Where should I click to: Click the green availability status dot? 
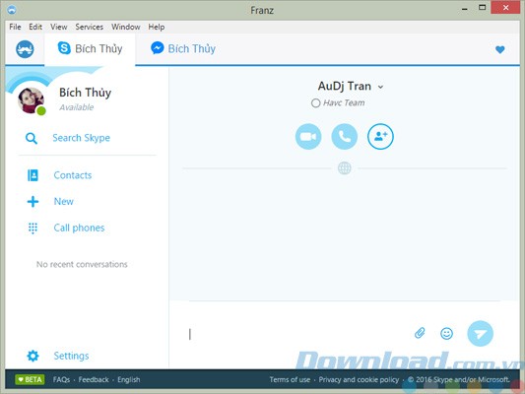coord(41,110)
